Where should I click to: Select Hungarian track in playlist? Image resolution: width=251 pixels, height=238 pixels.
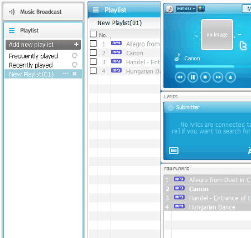click(143, 71)
